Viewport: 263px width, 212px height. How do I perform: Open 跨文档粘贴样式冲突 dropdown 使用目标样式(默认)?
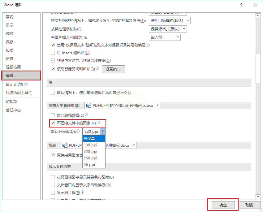170,21
